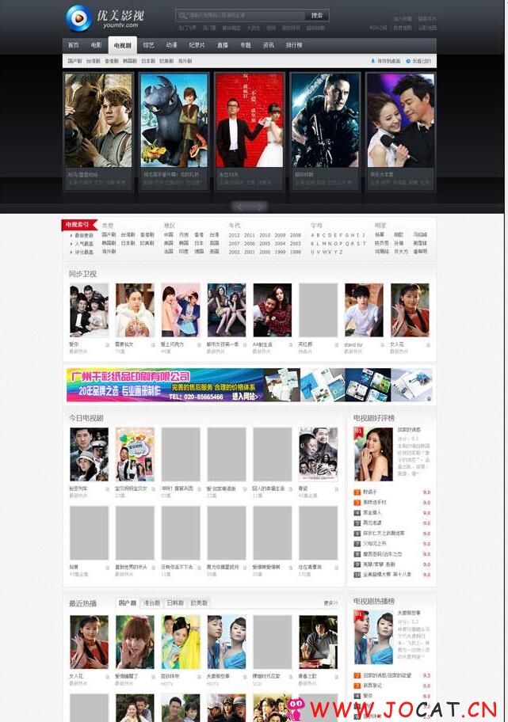Image resolution: width=508 pixels, height=722 pixels.
Task: Click the gray rank 4 badge in 好评榜
Action: (x=357, y=513)
